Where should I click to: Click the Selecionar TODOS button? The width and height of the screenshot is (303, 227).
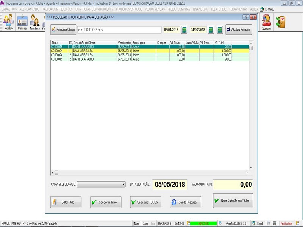pyautogui.click(x=146, y=202)
